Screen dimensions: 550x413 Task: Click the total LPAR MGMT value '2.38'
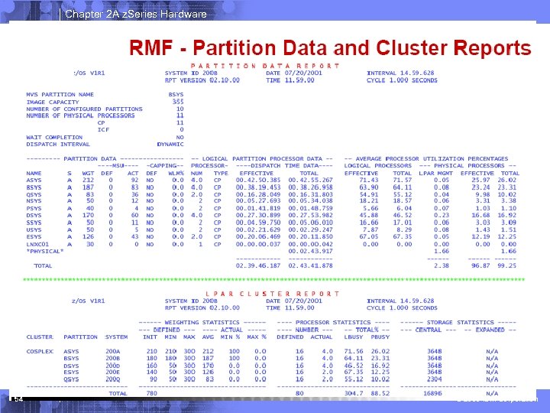pyautogui.click(x=442, y=266)
